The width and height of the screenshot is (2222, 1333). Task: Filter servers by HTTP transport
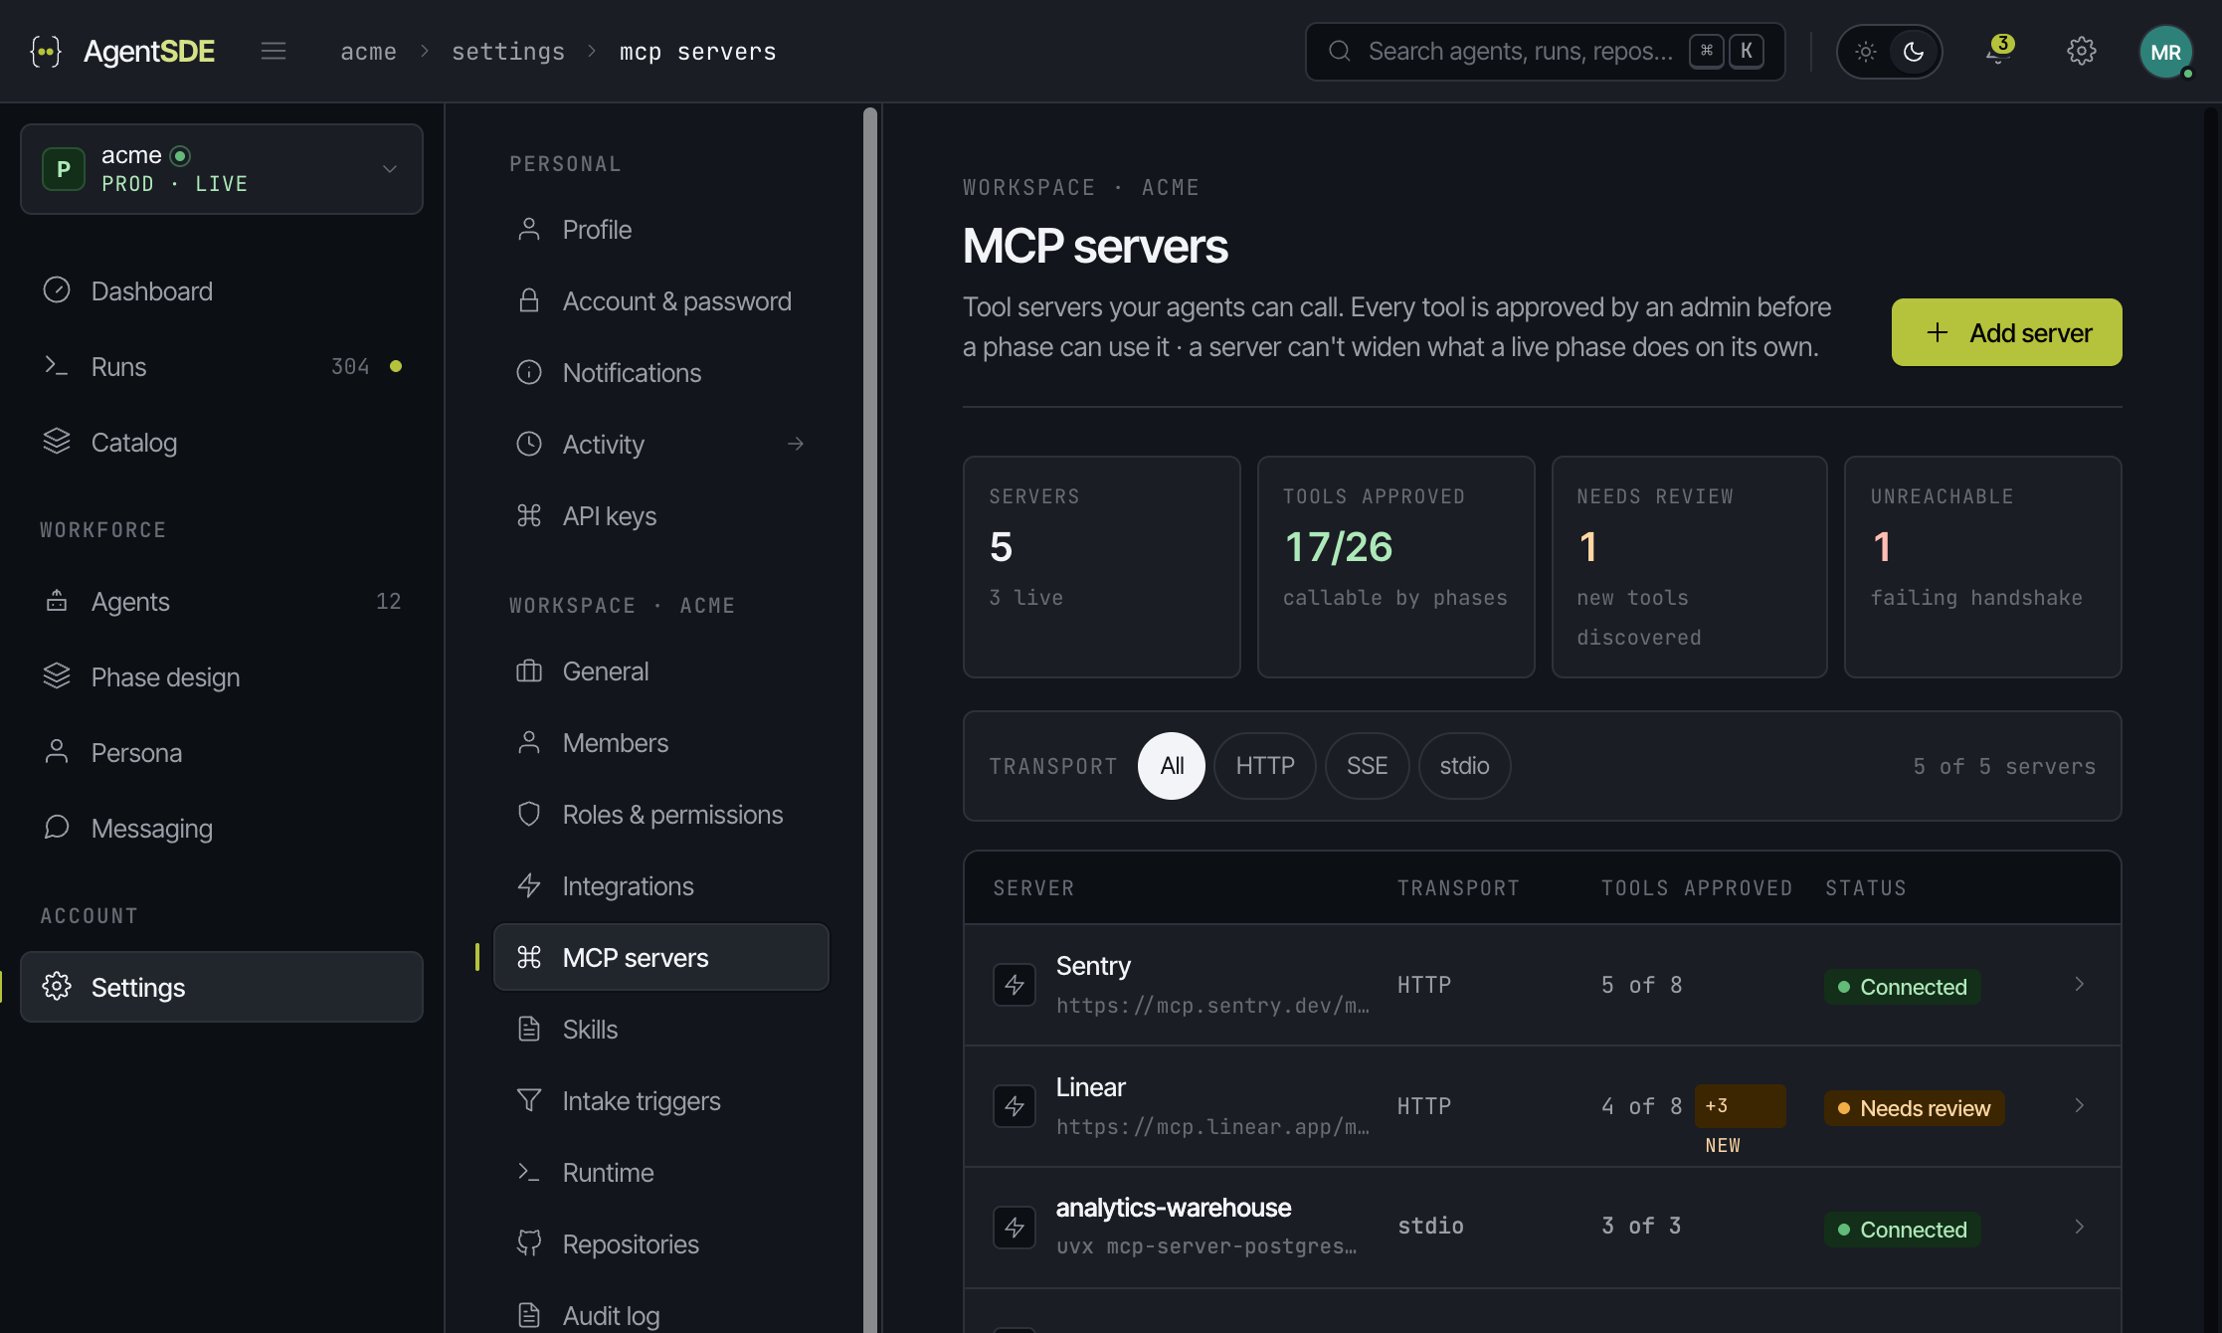pyautogui.click(x=1265, y=766)
